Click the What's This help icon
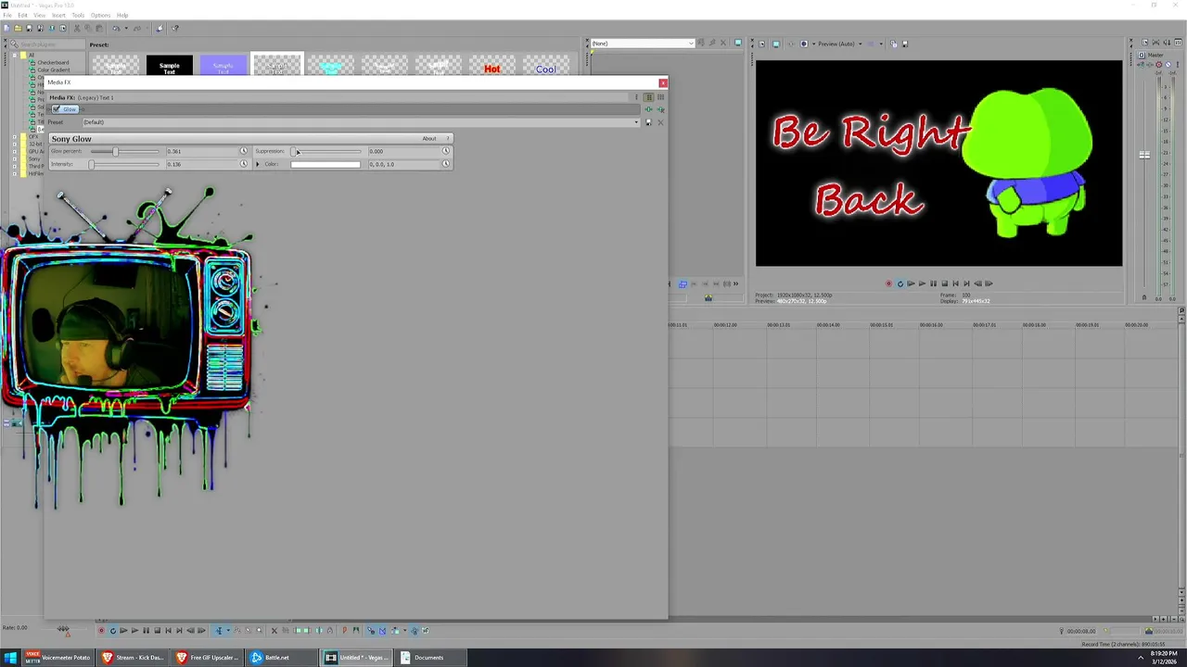 coord(175,28)
